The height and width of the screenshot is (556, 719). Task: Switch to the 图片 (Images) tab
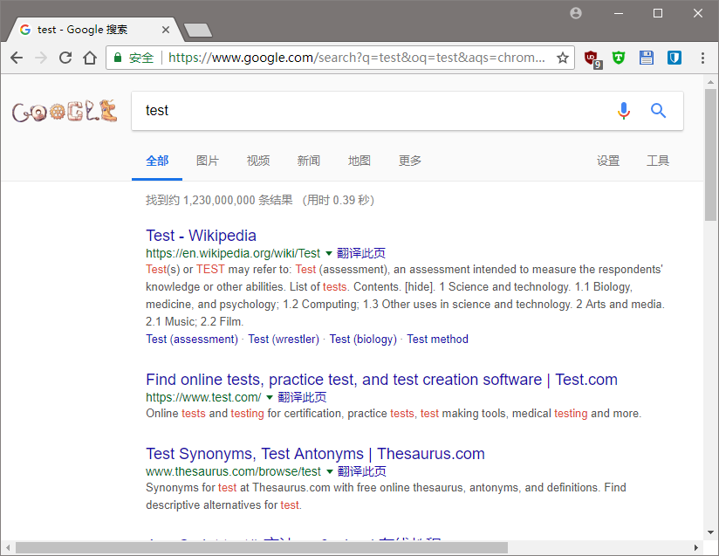(x=208, y=161)
